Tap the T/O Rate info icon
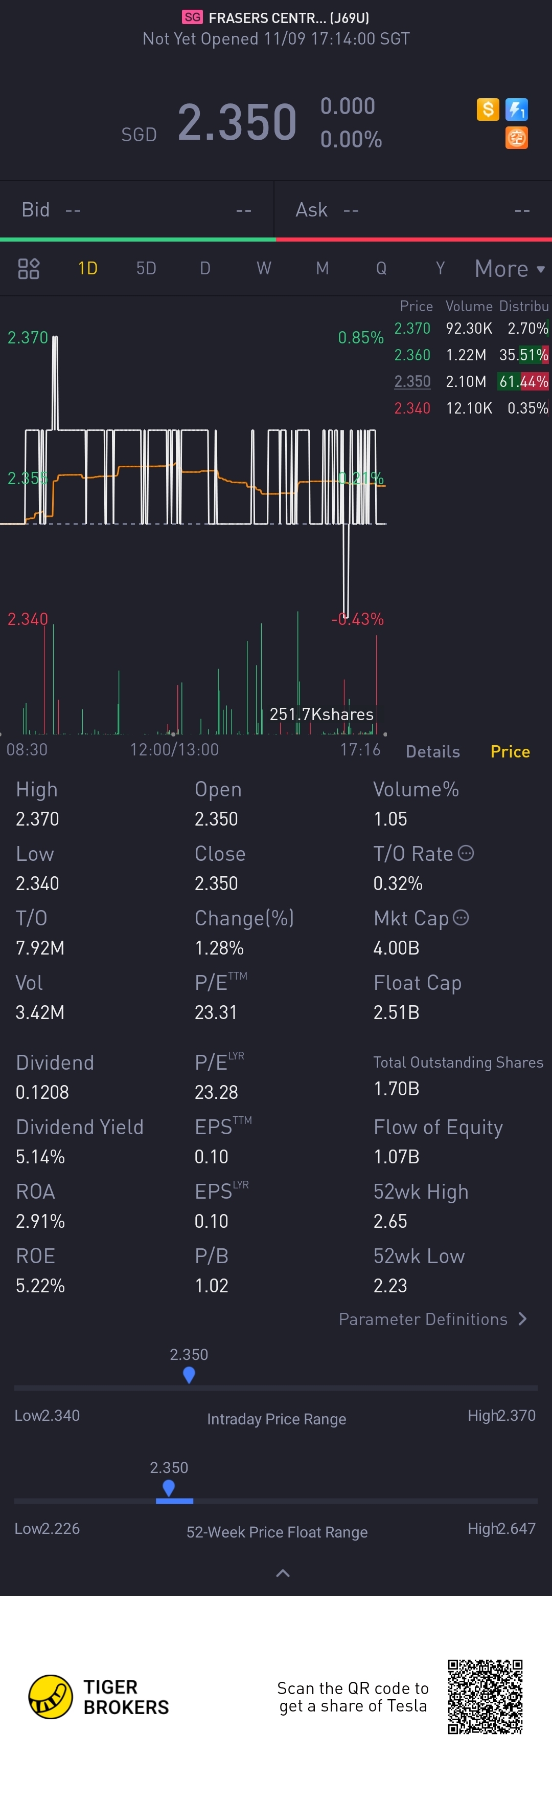 [466, 853]
